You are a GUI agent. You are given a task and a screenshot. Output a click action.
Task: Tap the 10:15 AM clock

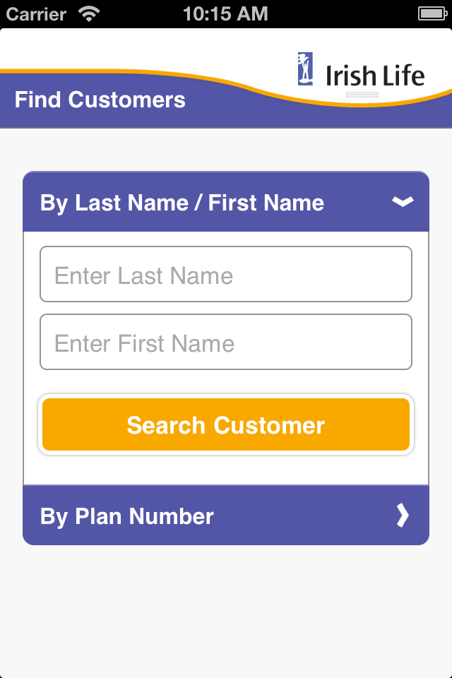point(225,13)
